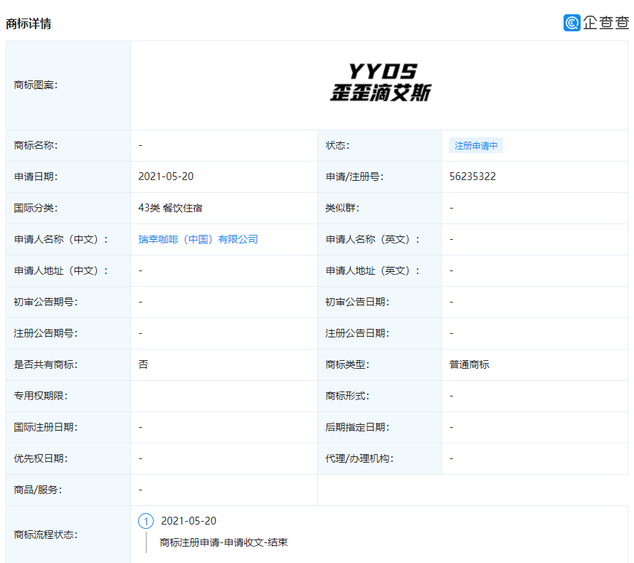Open applicant link 瑞幸咖啡（中国）有限公司
The width and height of the screenshot is (634, 563).
pyautogui.click(x=198, y=239)
